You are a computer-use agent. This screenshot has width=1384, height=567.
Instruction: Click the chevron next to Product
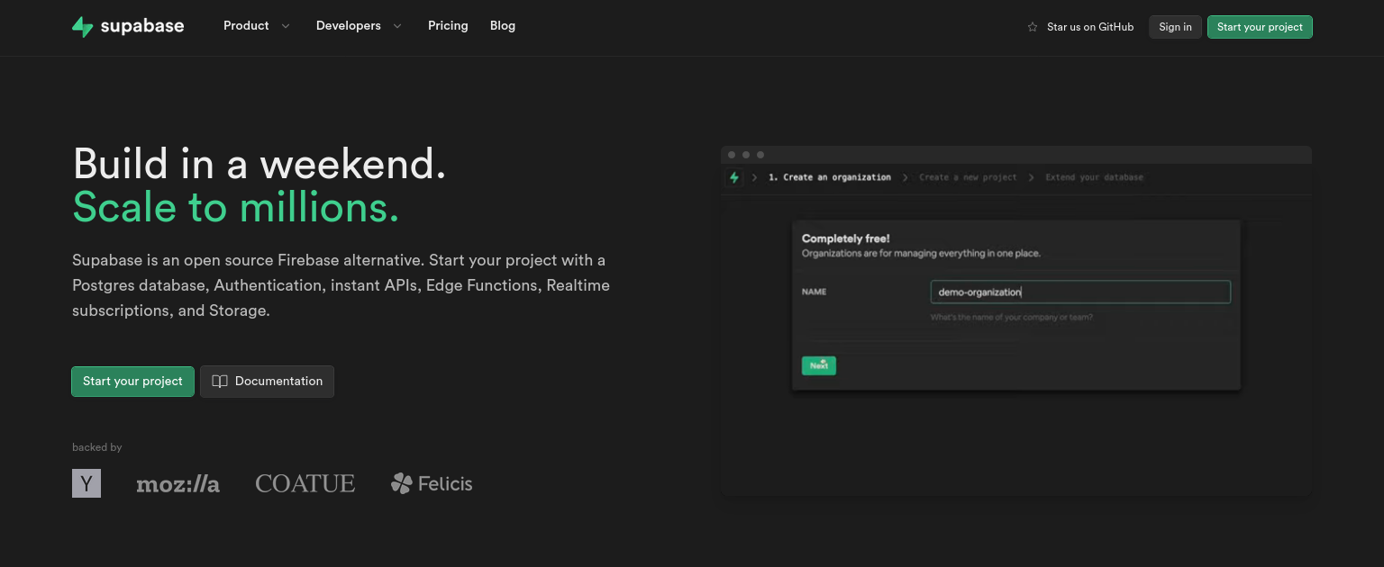286,26
